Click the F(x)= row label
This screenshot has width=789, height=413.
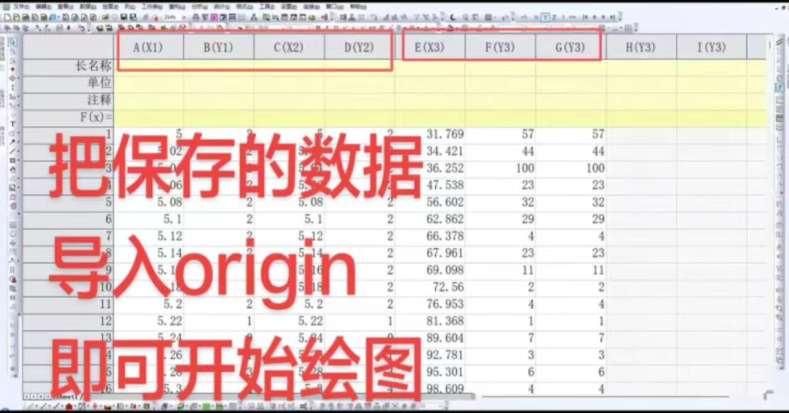click(68, 117)
